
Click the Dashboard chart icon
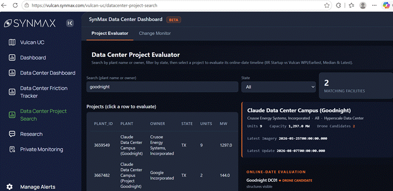click(12, 58)
